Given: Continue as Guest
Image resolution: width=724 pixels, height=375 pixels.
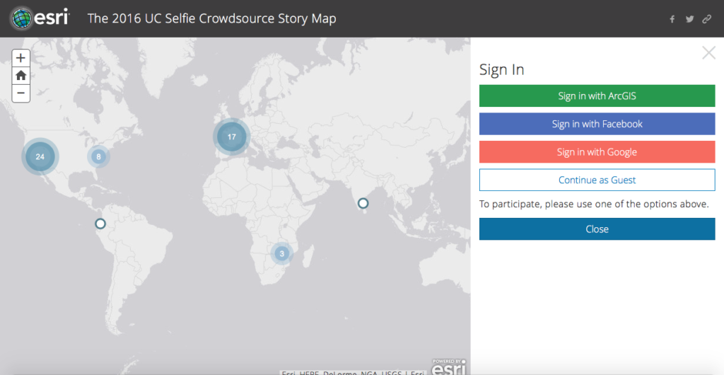Looking at the screenshot, I should pos(597,180).
